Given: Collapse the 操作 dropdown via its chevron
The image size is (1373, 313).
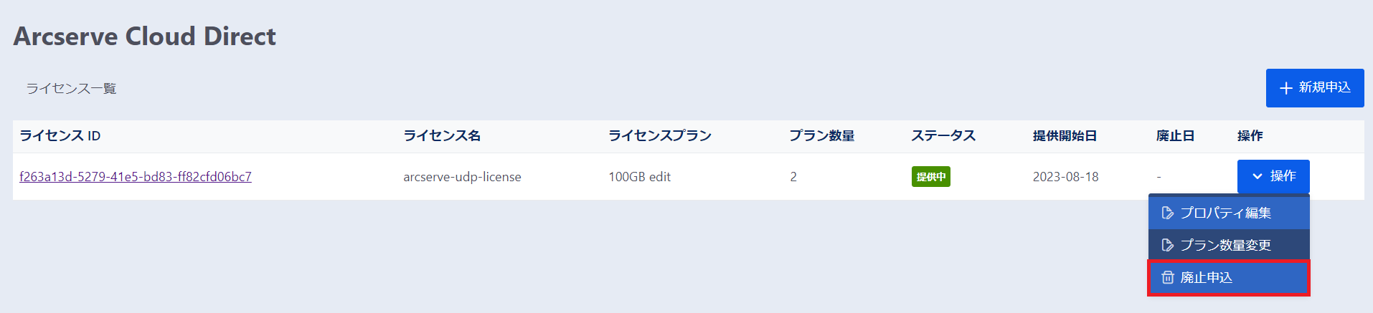Looking at the screenshot, I should 1258,176.
